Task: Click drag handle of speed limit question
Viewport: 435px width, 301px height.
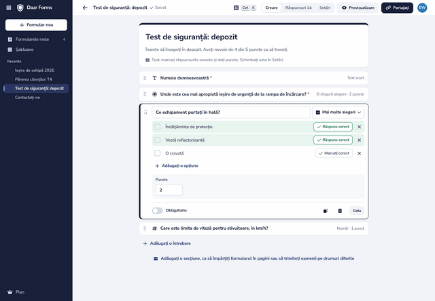Action: tap(145, 228)
